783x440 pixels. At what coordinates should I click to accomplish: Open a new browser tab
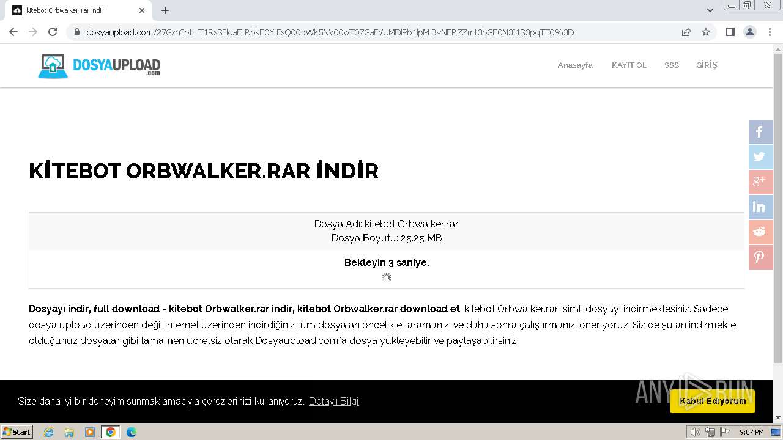coord(165,10)
